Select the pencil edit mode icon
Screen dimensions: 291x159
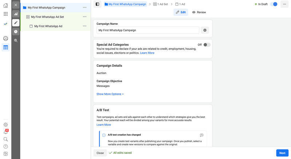click(16, 23)
